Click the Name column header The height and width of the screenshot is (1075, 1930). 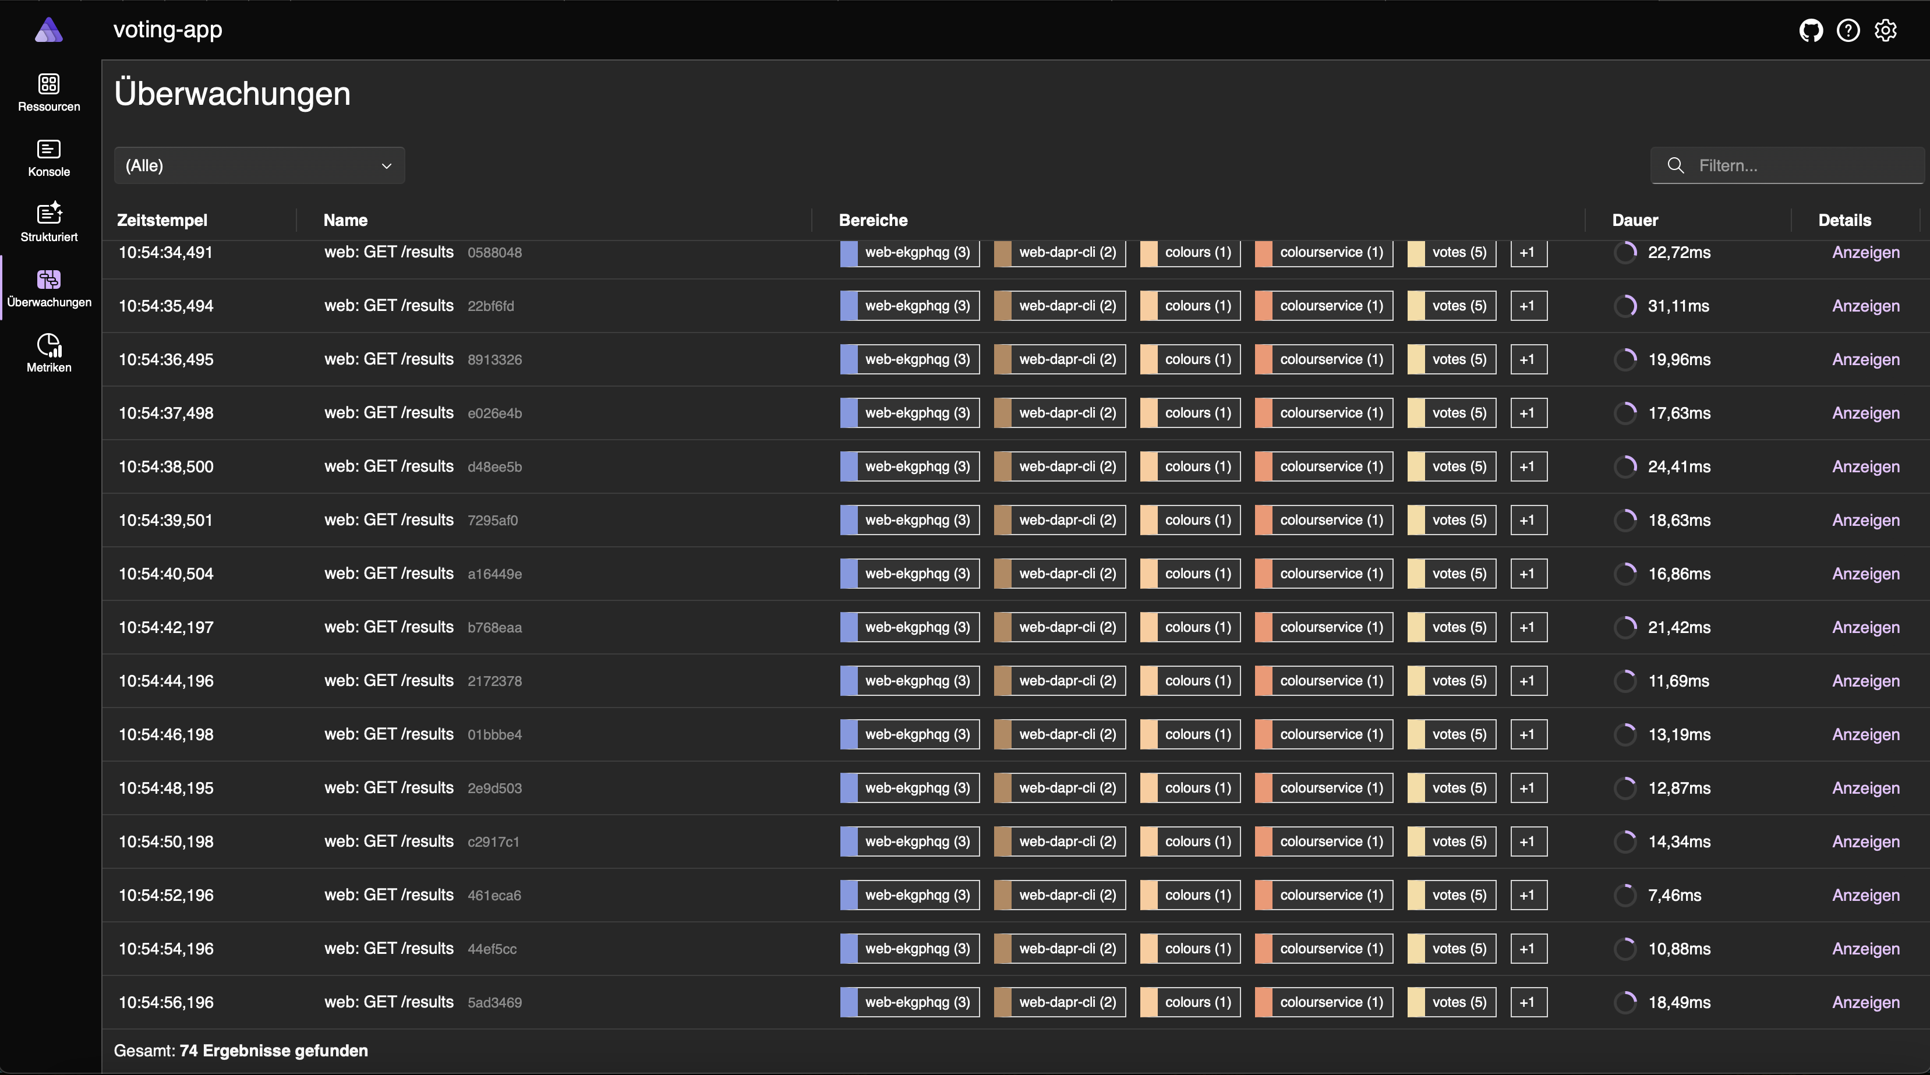pyautogui.click(x=345, y=220)
